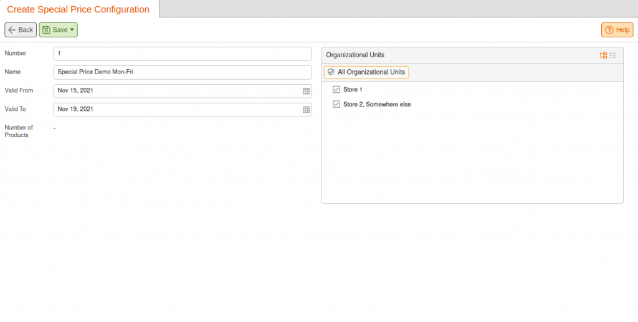Screen dimensions: 638x322
Task: Click the Number input field
Action: pos(183,54)
